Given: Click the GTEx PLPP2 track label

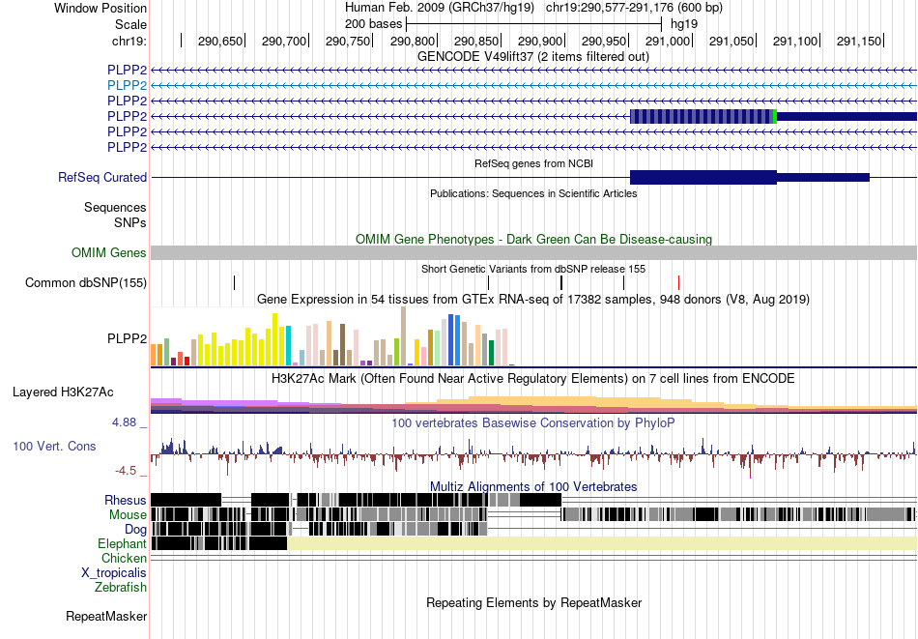Looking at the screenshot, I should tap(127, 339).
